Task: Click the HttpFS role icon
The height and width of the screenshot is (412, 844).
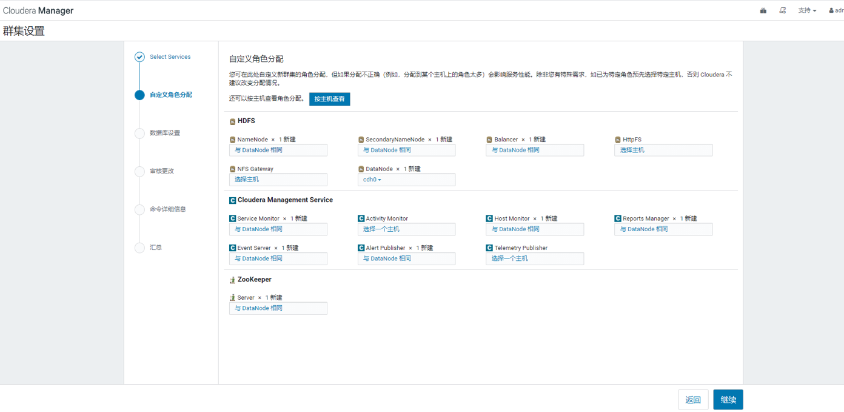Action: 618,140
